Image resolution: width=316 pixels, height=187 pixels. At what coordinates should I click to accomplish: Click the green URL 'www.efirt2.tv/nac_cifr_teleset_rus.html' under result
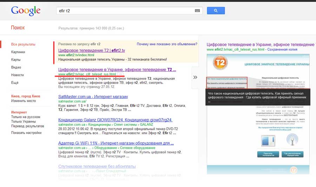point(87,74)
